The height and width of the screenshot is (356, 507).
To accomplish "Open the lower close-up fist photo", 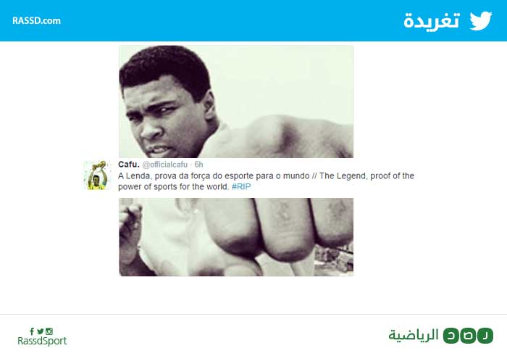I will click(x=236, y=237).
